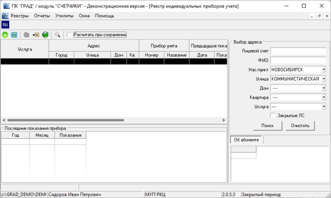
Task: Click the Год column header
Action: pyautogui.click(x=15, y=135)
